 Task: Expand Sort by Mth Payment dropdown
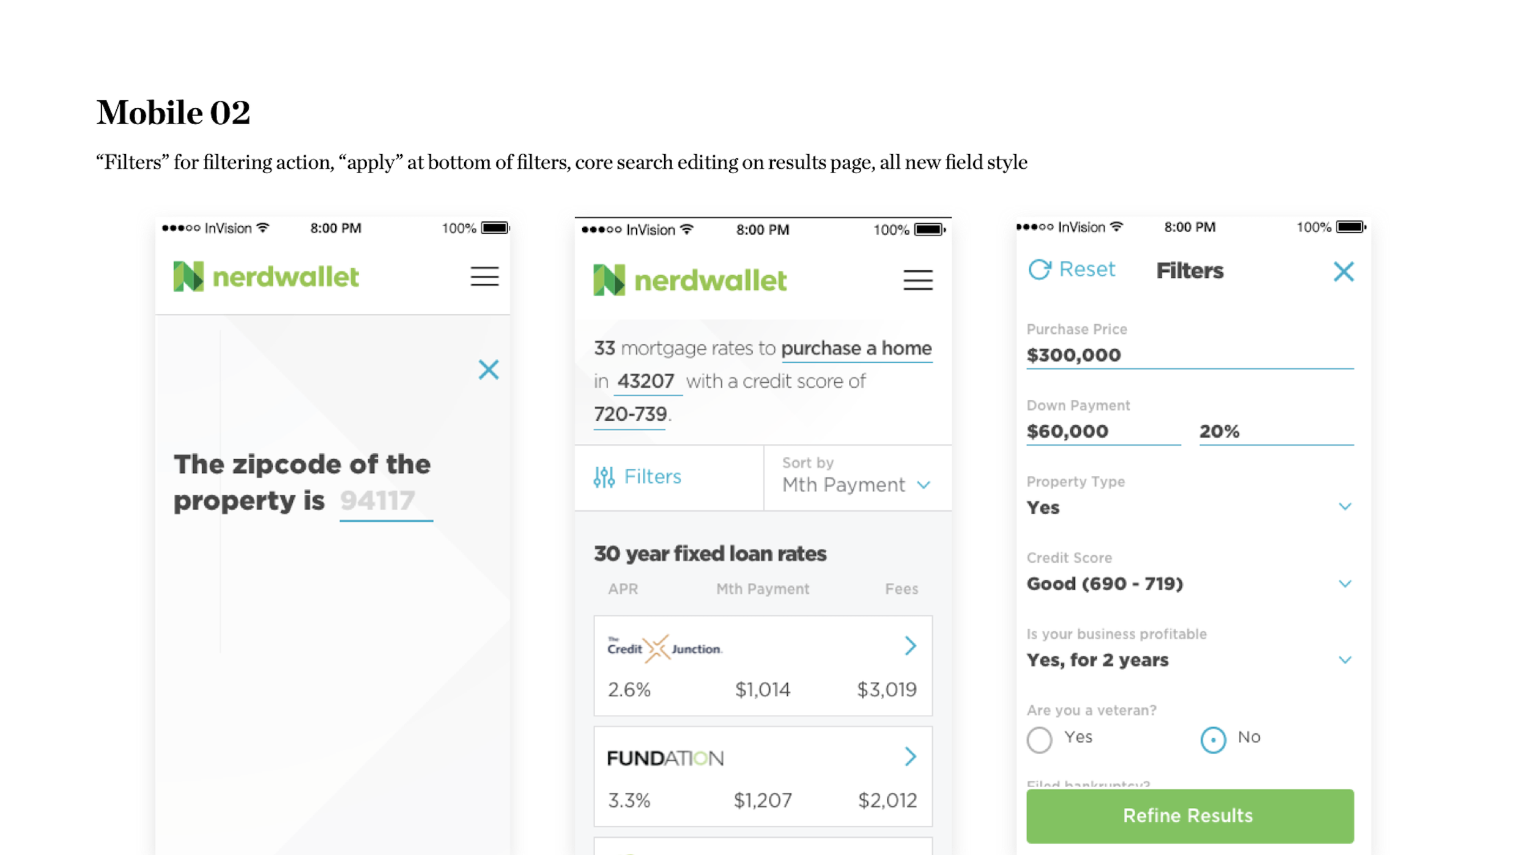pyautogui.click(x=924, y=485)
